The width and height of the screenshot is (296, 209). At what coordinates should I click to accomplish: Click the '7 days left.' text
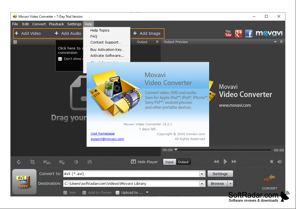[148, 129]
